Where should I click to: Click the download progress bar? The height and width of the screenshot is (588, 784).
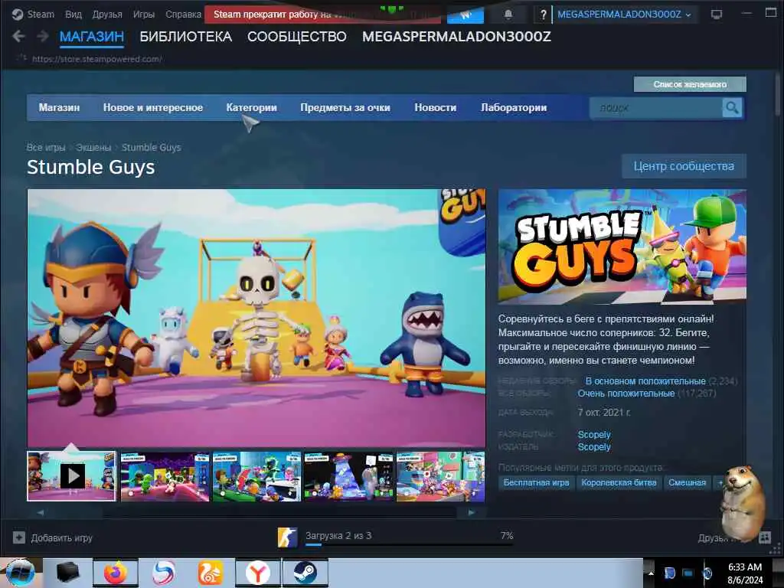(409, 544)
